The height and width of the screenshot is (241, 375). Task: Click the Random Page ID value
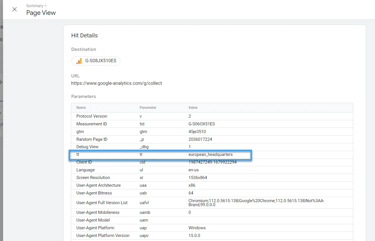point(200,139)
